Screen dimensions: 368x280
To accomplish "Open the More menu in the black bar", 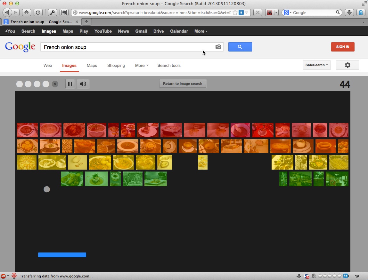I will tap(200, 31).
